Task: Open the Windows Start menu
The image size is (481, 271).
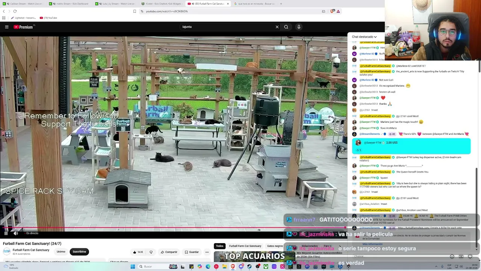Action: 133,266
